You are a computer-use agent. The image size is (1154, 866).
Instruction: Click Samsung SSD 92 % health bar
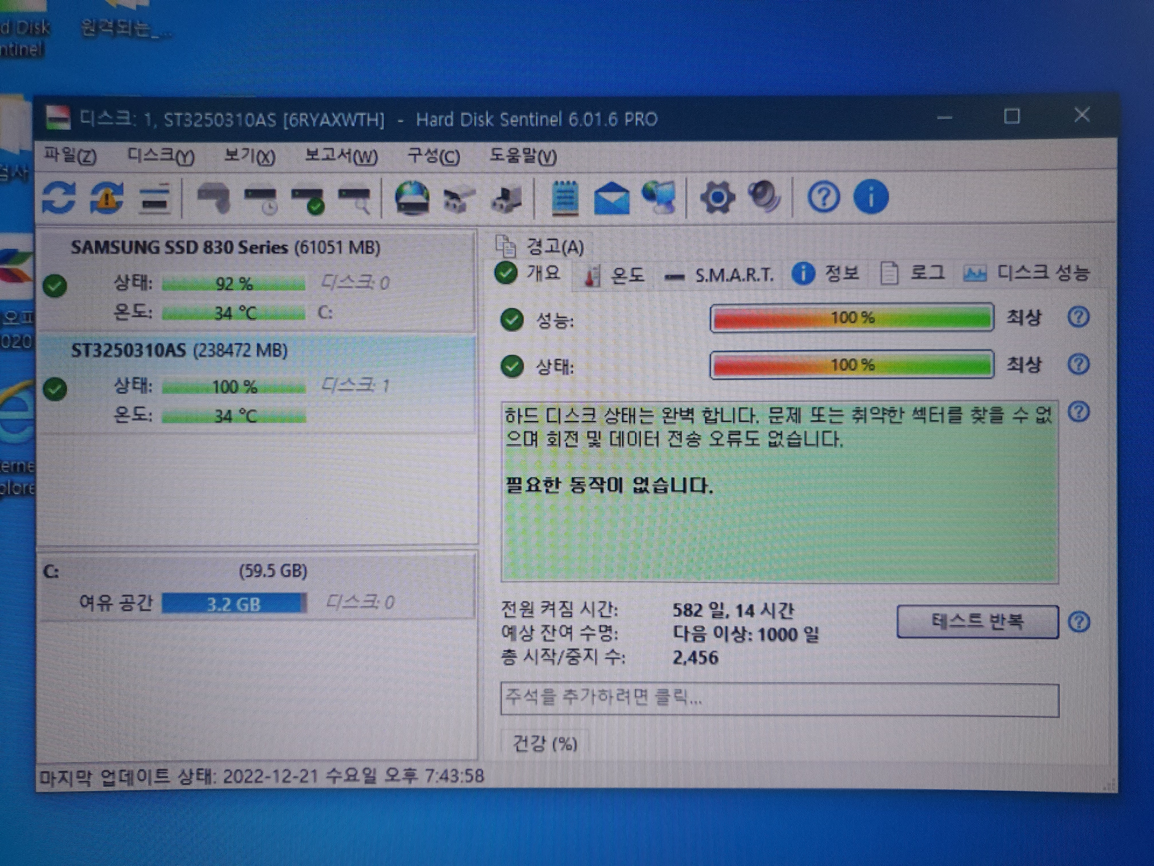pyautogui.click(x=234, y=284)
